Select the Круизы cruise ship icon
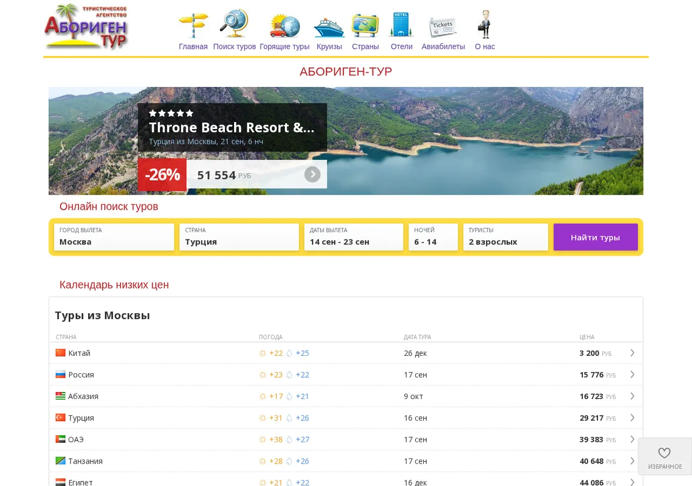The image size is (692, 486). coord(329,27)
